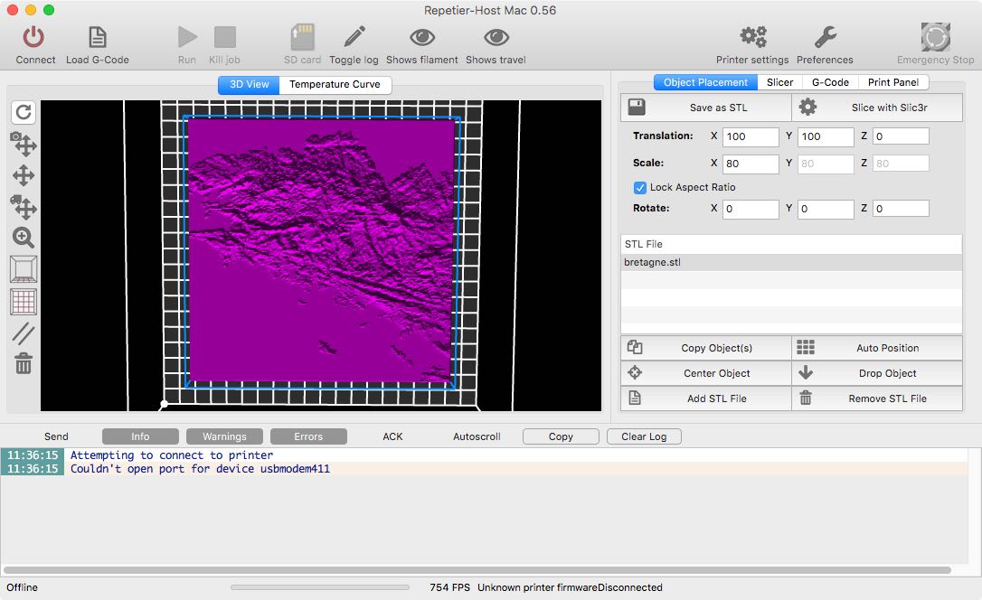Click Save as STL button

click(706, 108)
